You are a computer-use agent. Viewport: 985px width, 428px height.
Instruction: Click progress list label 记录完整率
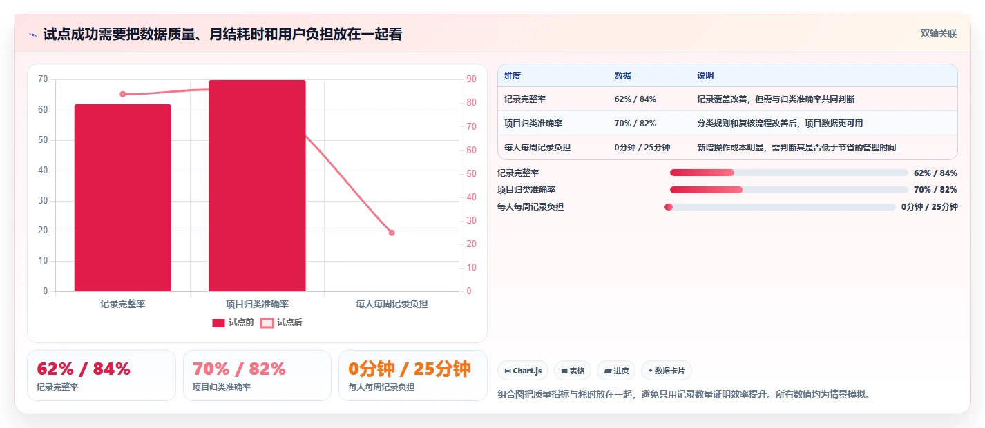[x=518, y=173]
